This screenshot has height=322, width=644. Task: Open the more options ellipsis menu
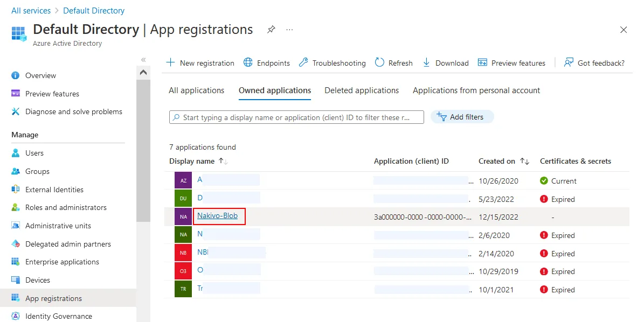click(290, 30)
